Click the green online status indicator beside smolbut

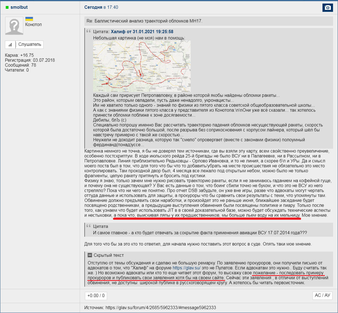pos(7,7)
